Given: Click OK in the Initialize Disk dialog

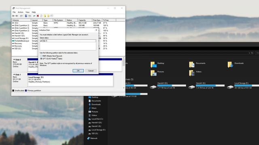Looking at the screenshot, I should [78, 71].
